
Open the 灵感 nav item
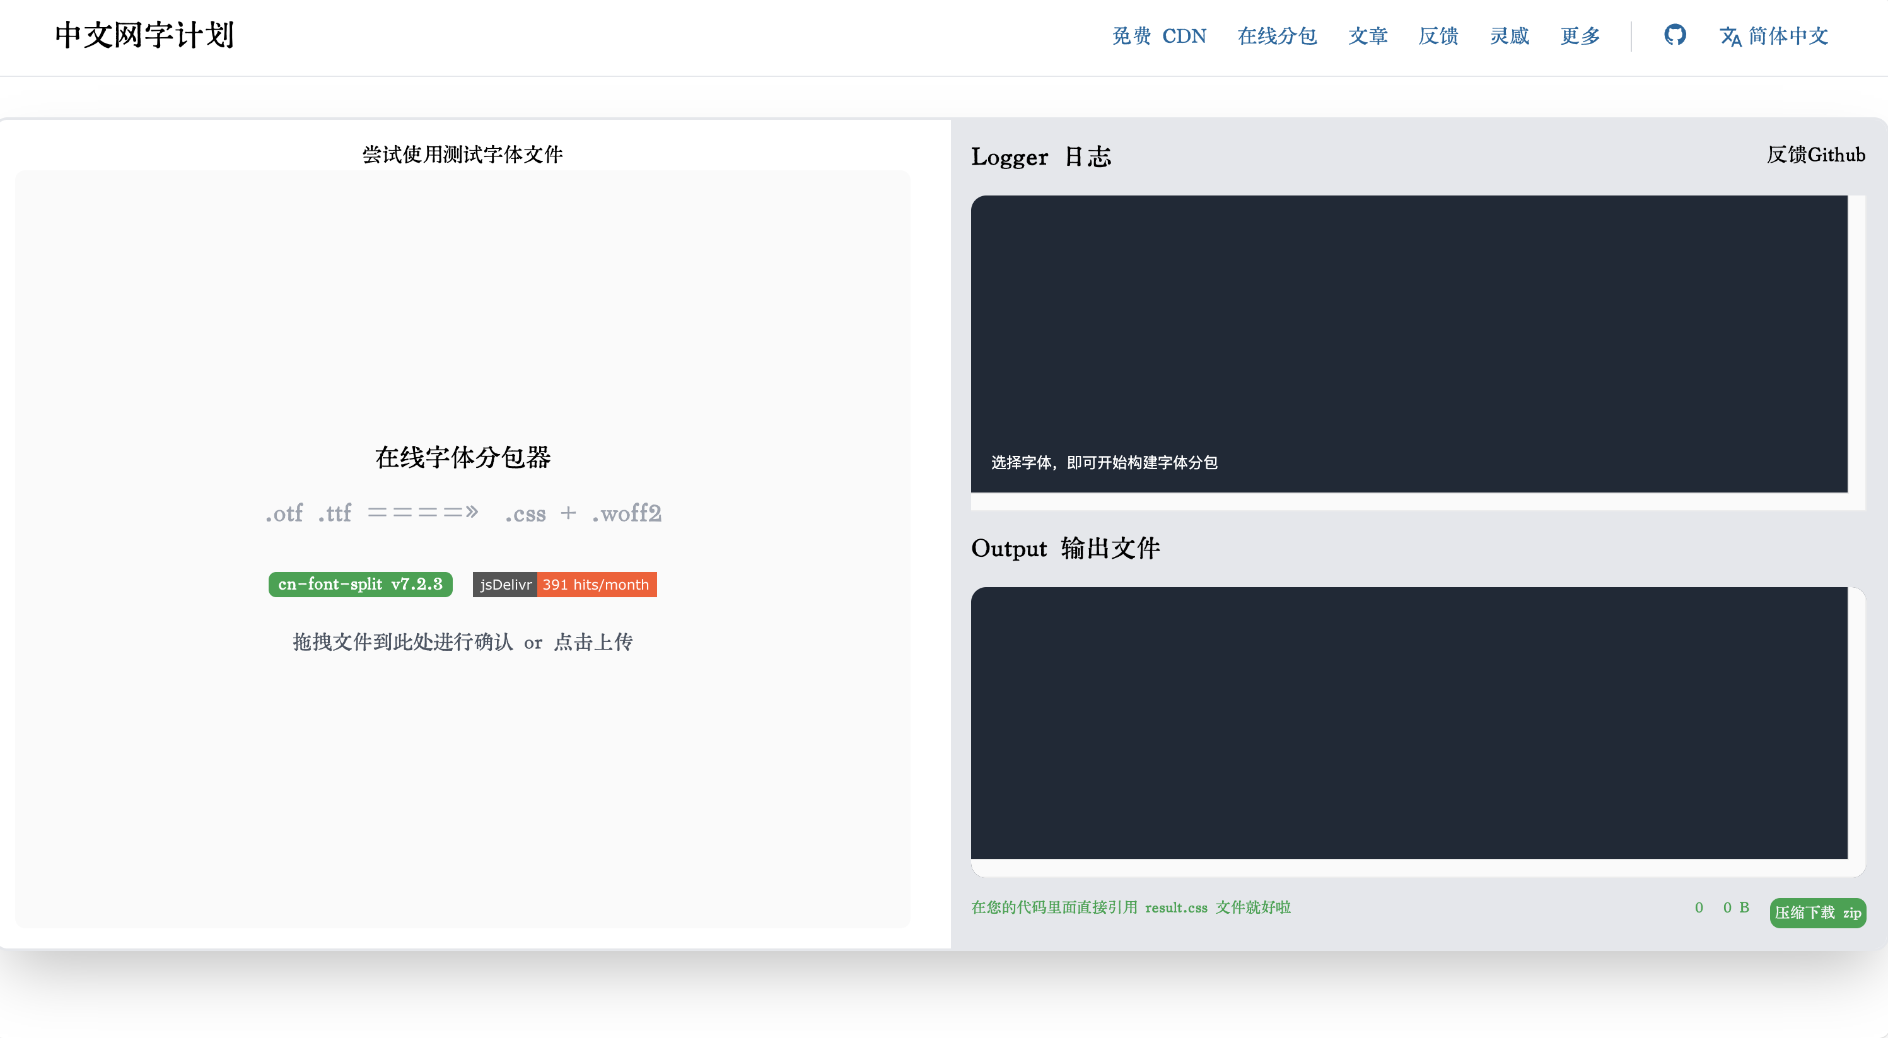tap(1509, 36)
